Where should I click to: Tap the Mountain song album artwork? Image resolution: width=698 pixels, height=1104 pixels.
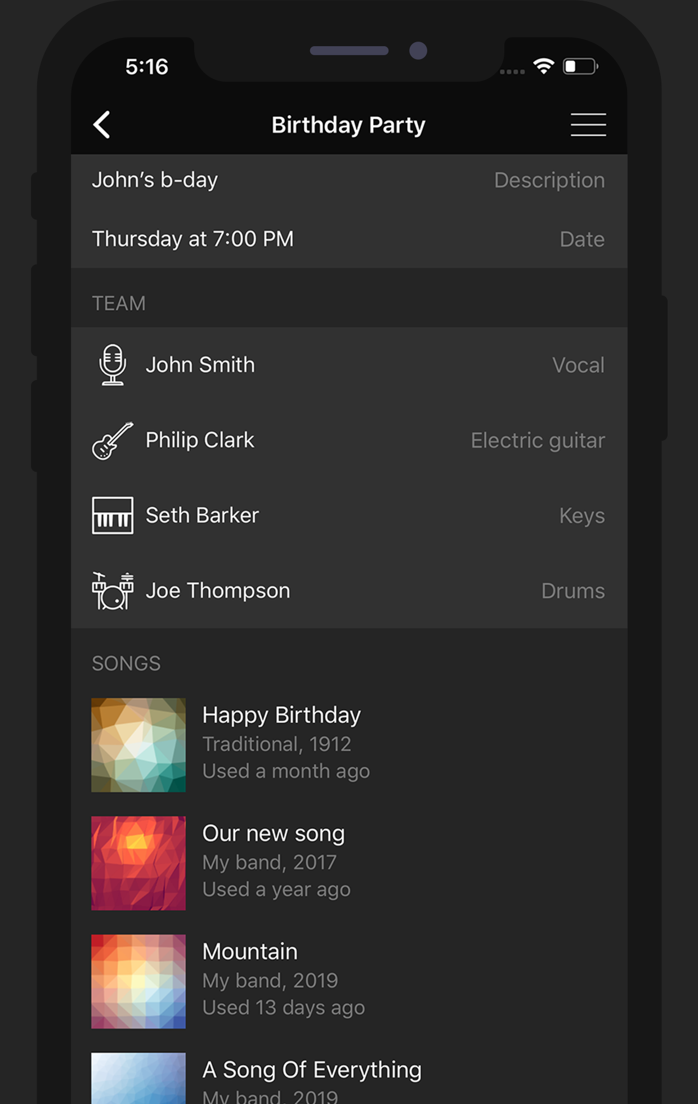coord(138,981)
